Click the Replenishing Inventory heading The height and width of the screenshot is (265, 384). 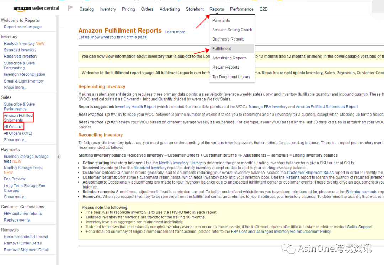point(102,86)
